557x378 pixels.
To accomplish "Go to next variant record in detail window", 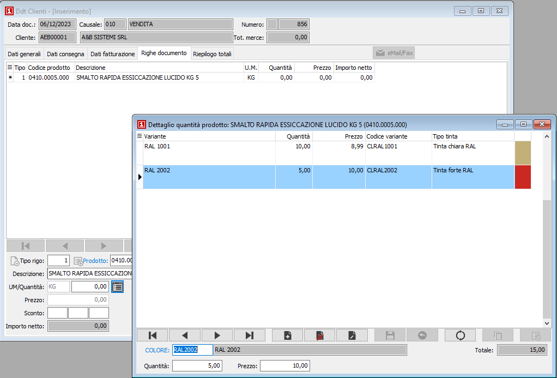I will [217, 335].
